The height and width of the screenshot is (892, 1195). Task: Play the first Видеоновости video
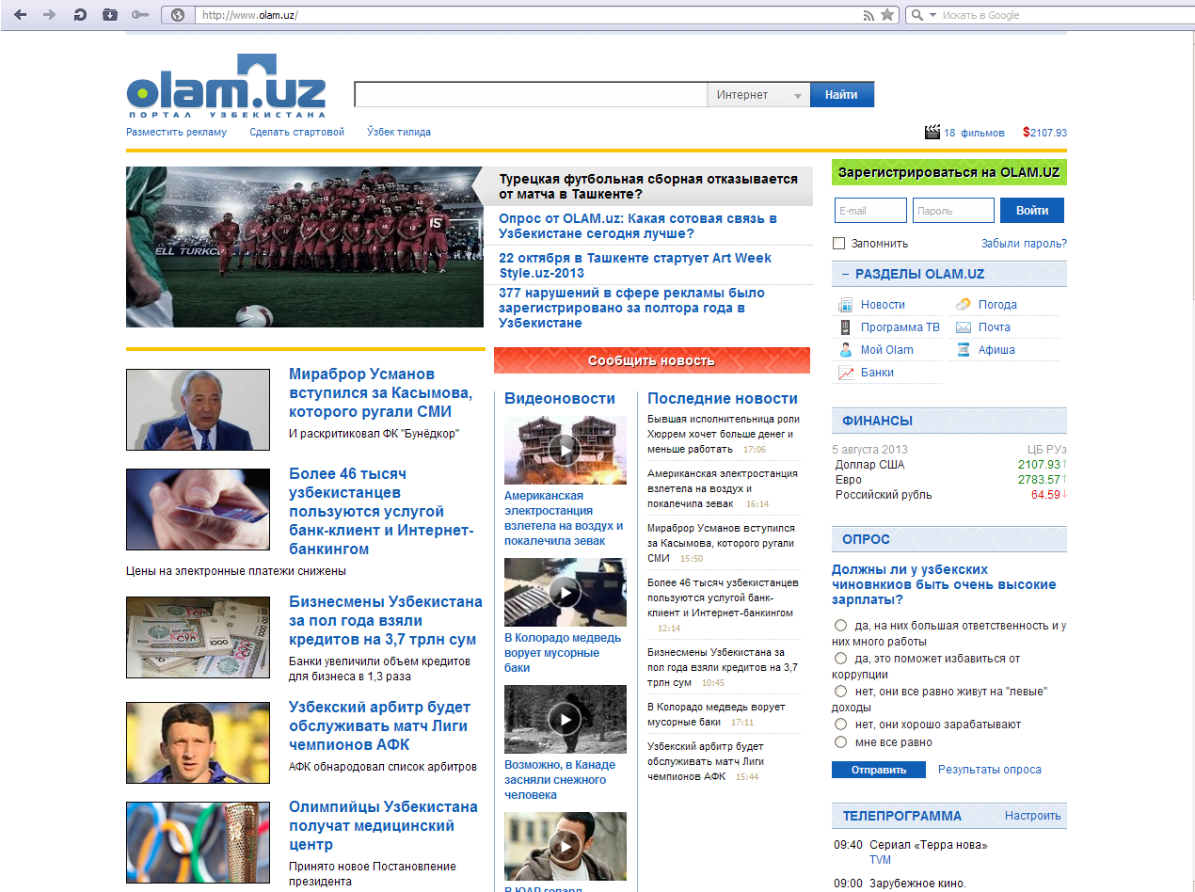pyautogui.click(x=565, y=450)
